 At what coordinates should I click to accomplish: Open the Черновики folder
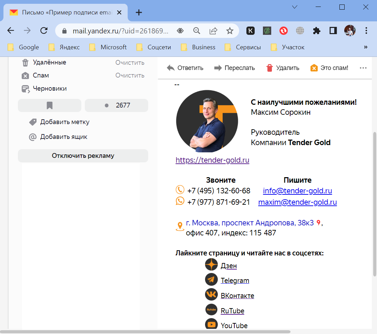click(x=50, y=89)
